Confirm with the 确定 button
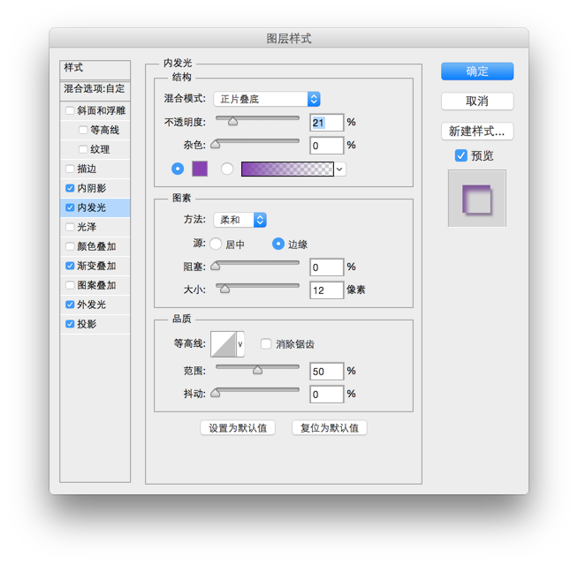 pyautogui.click(x=477, y=72)
